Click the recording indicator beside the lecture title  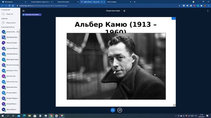point(124,11)
